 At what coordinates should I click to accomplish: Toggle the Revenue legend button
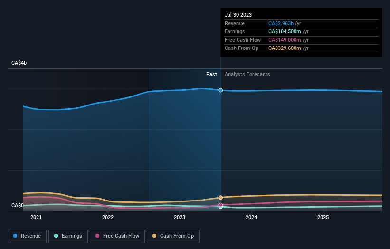27,236
